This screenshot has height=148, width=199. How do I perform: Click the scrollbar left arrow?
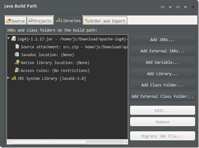[x=9, y=142]
